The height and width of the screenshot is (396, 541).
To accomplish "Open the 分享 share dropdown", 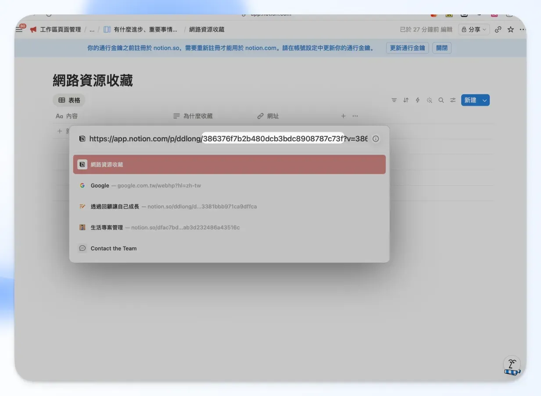I will [474, 29].
